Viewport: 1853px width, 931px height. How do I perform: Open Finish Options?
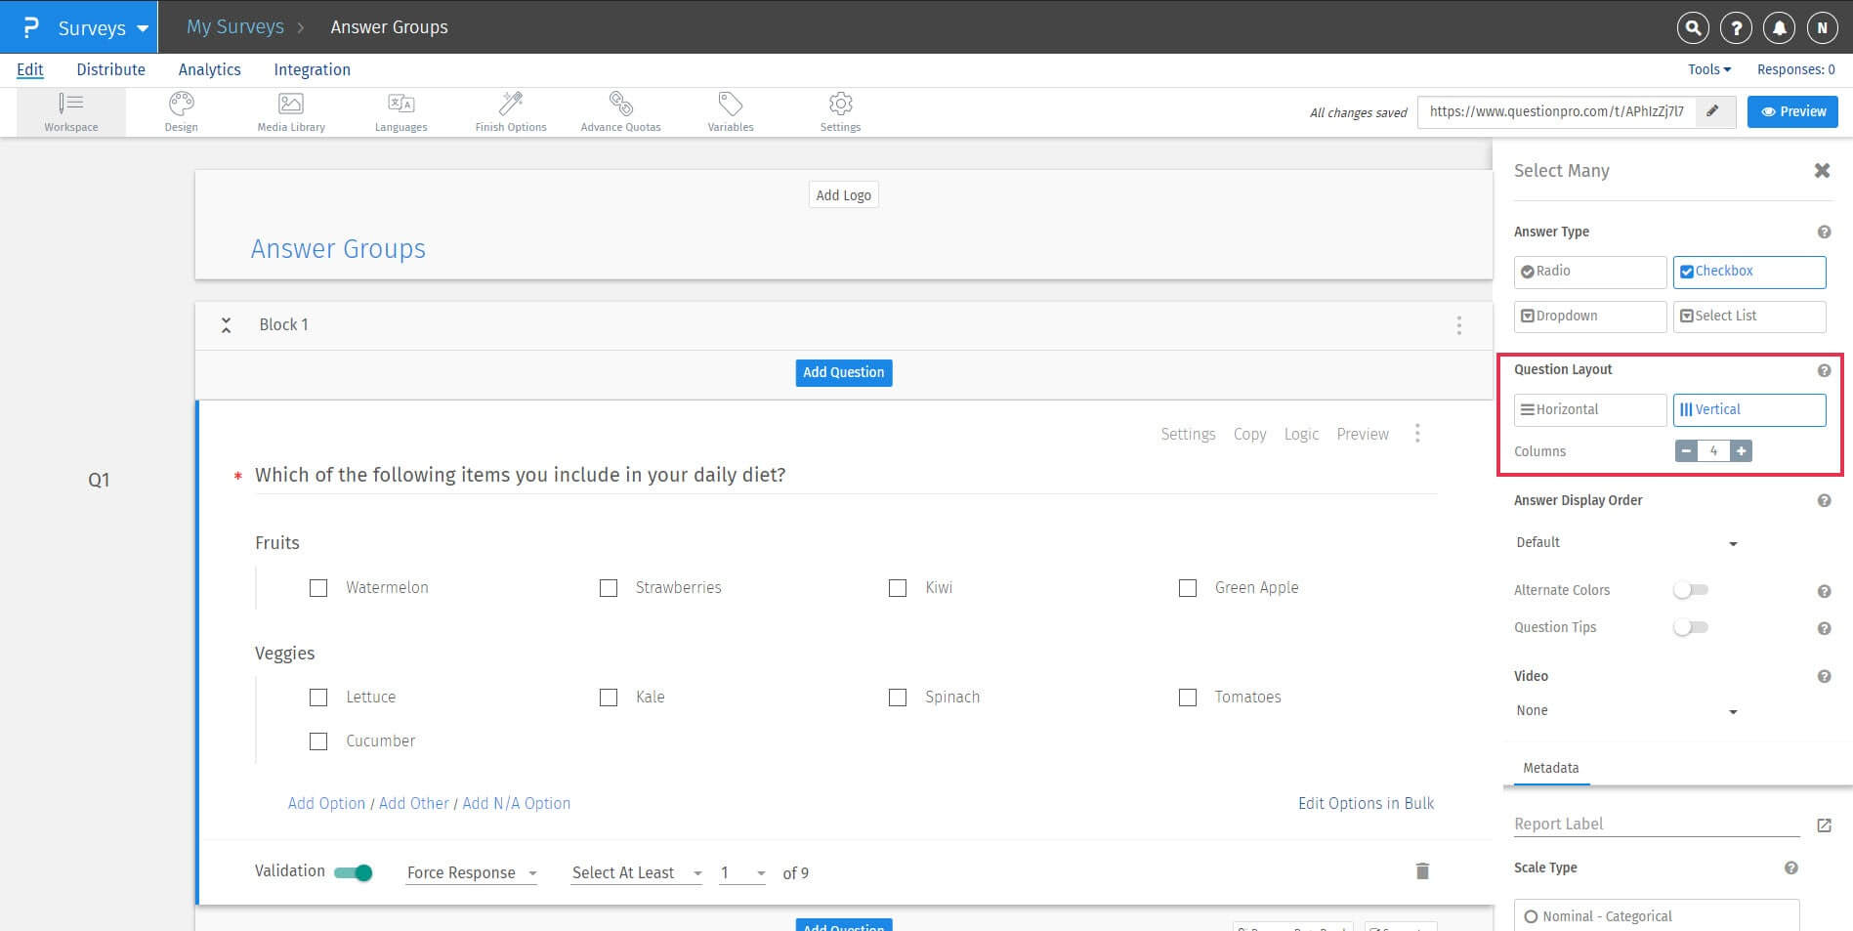(510, 110)
